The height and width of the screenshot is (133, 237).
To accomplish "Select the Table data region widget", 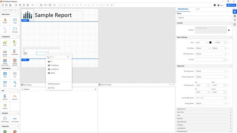I will pyautogui.click(x=5, y=75).
